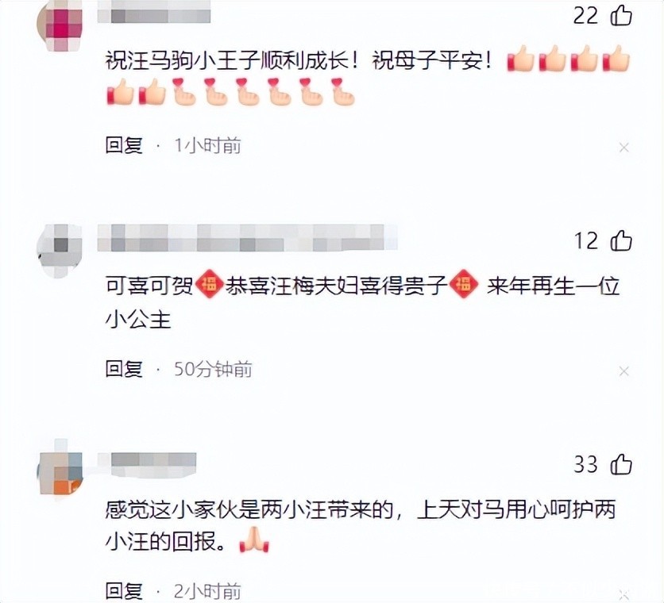Like the comment with 12 likes

(x=621, y=240)
